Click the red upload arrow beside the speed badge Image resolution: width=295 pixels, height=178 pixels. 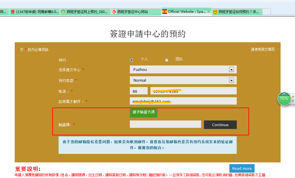tap(293, 97)
